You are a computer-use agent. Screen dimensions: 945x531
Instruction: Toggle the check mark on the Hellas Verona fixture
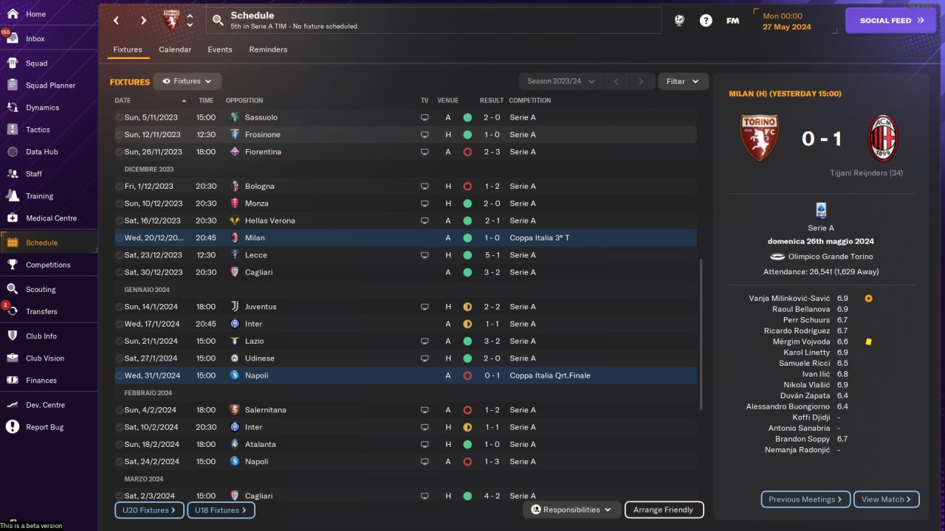(119, 221)
